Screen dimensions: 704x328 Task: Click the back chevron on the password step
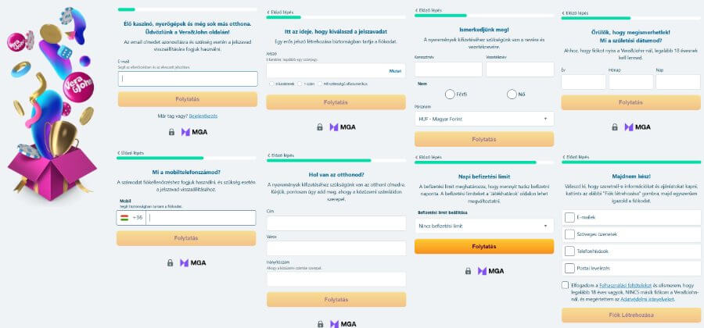(x=268, y=12)
